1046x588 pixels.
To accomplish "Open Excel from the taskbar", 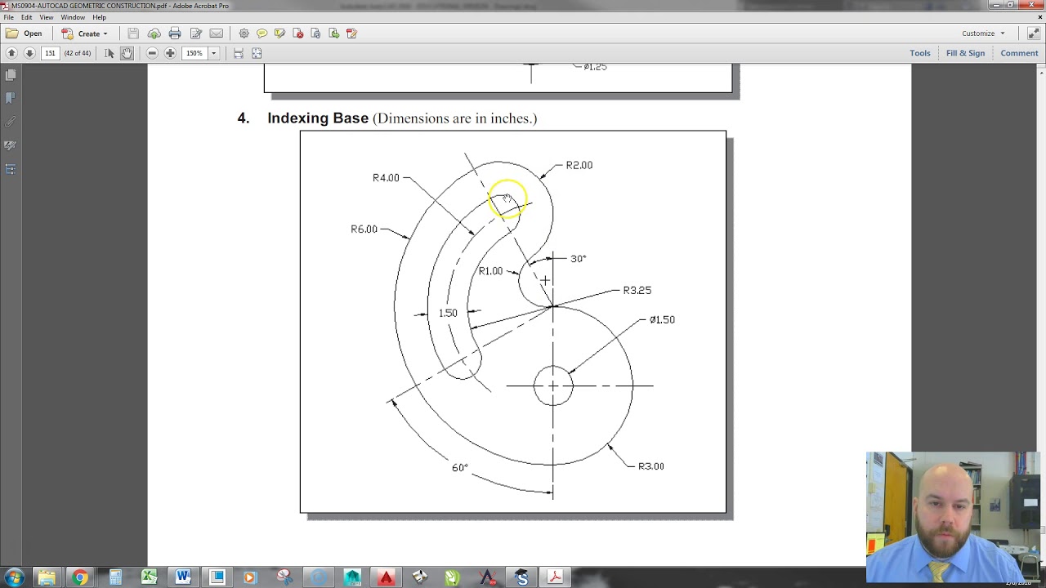I will (149, 577).
